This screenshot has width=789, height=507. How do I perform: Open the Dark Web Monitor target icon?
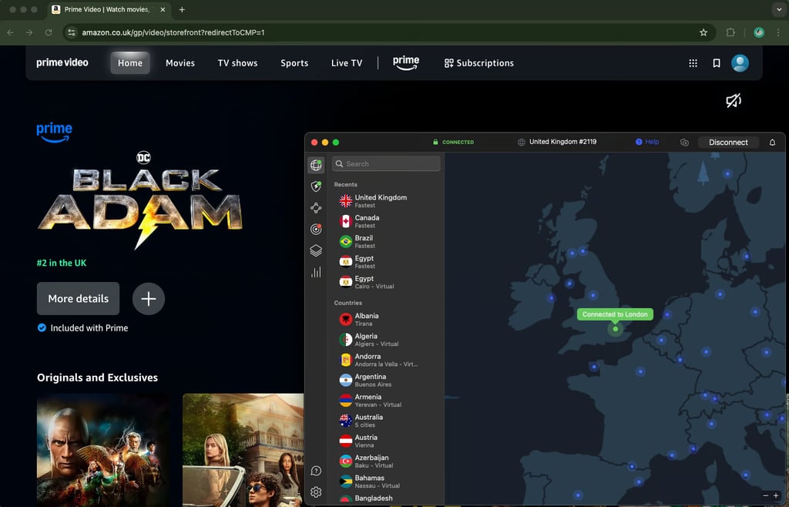click(316, 229)
